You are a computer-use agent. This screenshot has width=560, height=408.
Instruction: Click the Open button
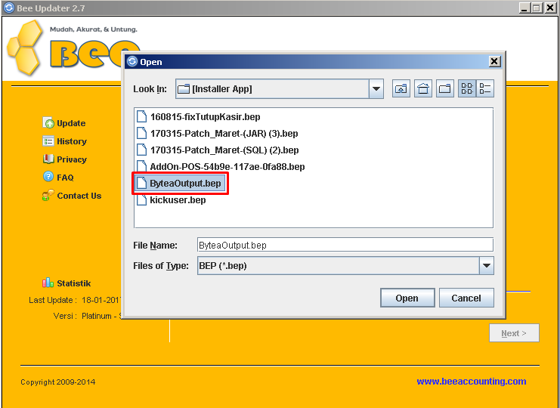click(x=407, y=298)
